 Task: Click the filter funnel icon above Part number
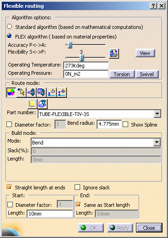(43, 104)
